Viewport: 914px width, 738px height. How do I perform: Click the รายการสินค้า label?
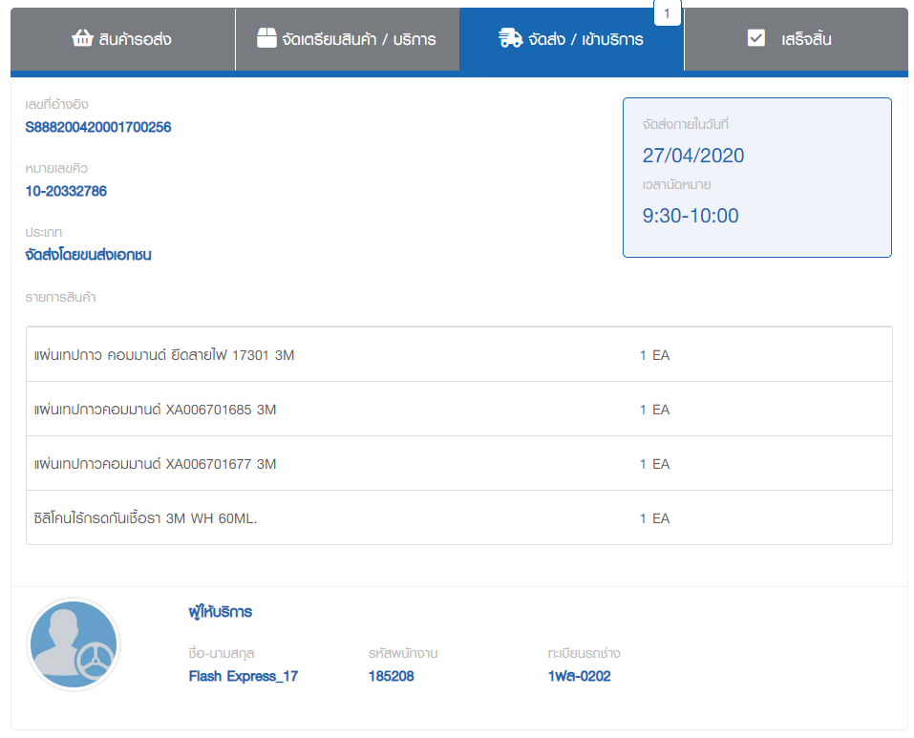tap(60, 297)
